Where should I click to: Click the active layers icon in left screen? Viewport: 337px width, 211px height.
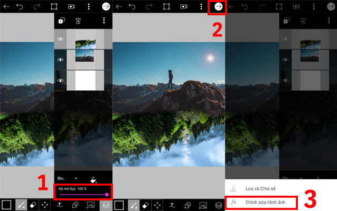106,205
